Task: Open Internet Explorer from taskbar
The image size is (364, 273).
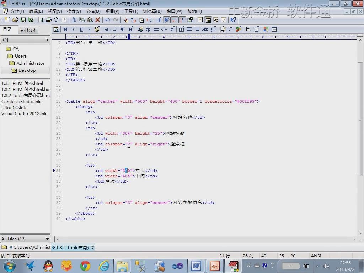Action: click(104, 266)
